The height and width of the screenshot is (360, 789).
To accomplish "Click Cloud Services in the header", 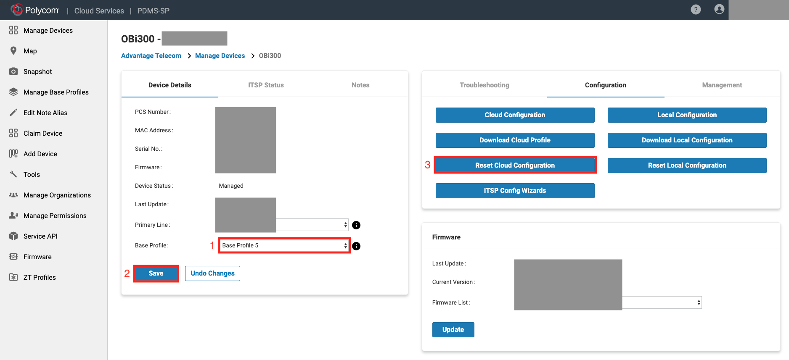I will click(x=99, y=11).
